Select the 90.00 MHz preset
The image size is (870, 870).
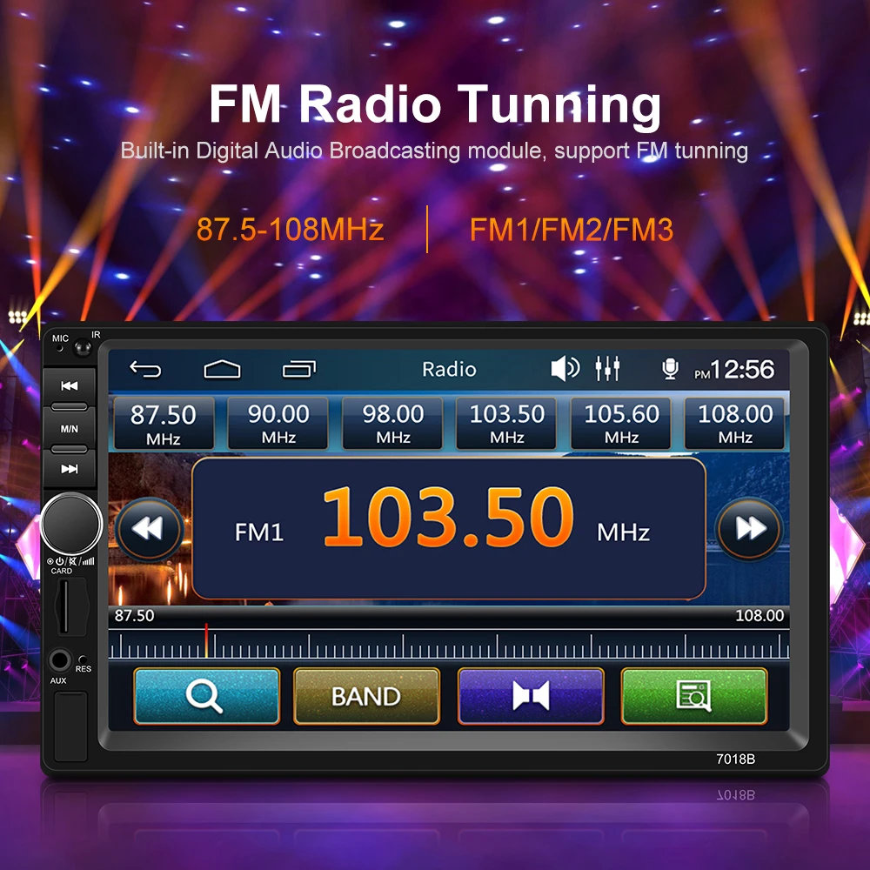click(278, 424)
